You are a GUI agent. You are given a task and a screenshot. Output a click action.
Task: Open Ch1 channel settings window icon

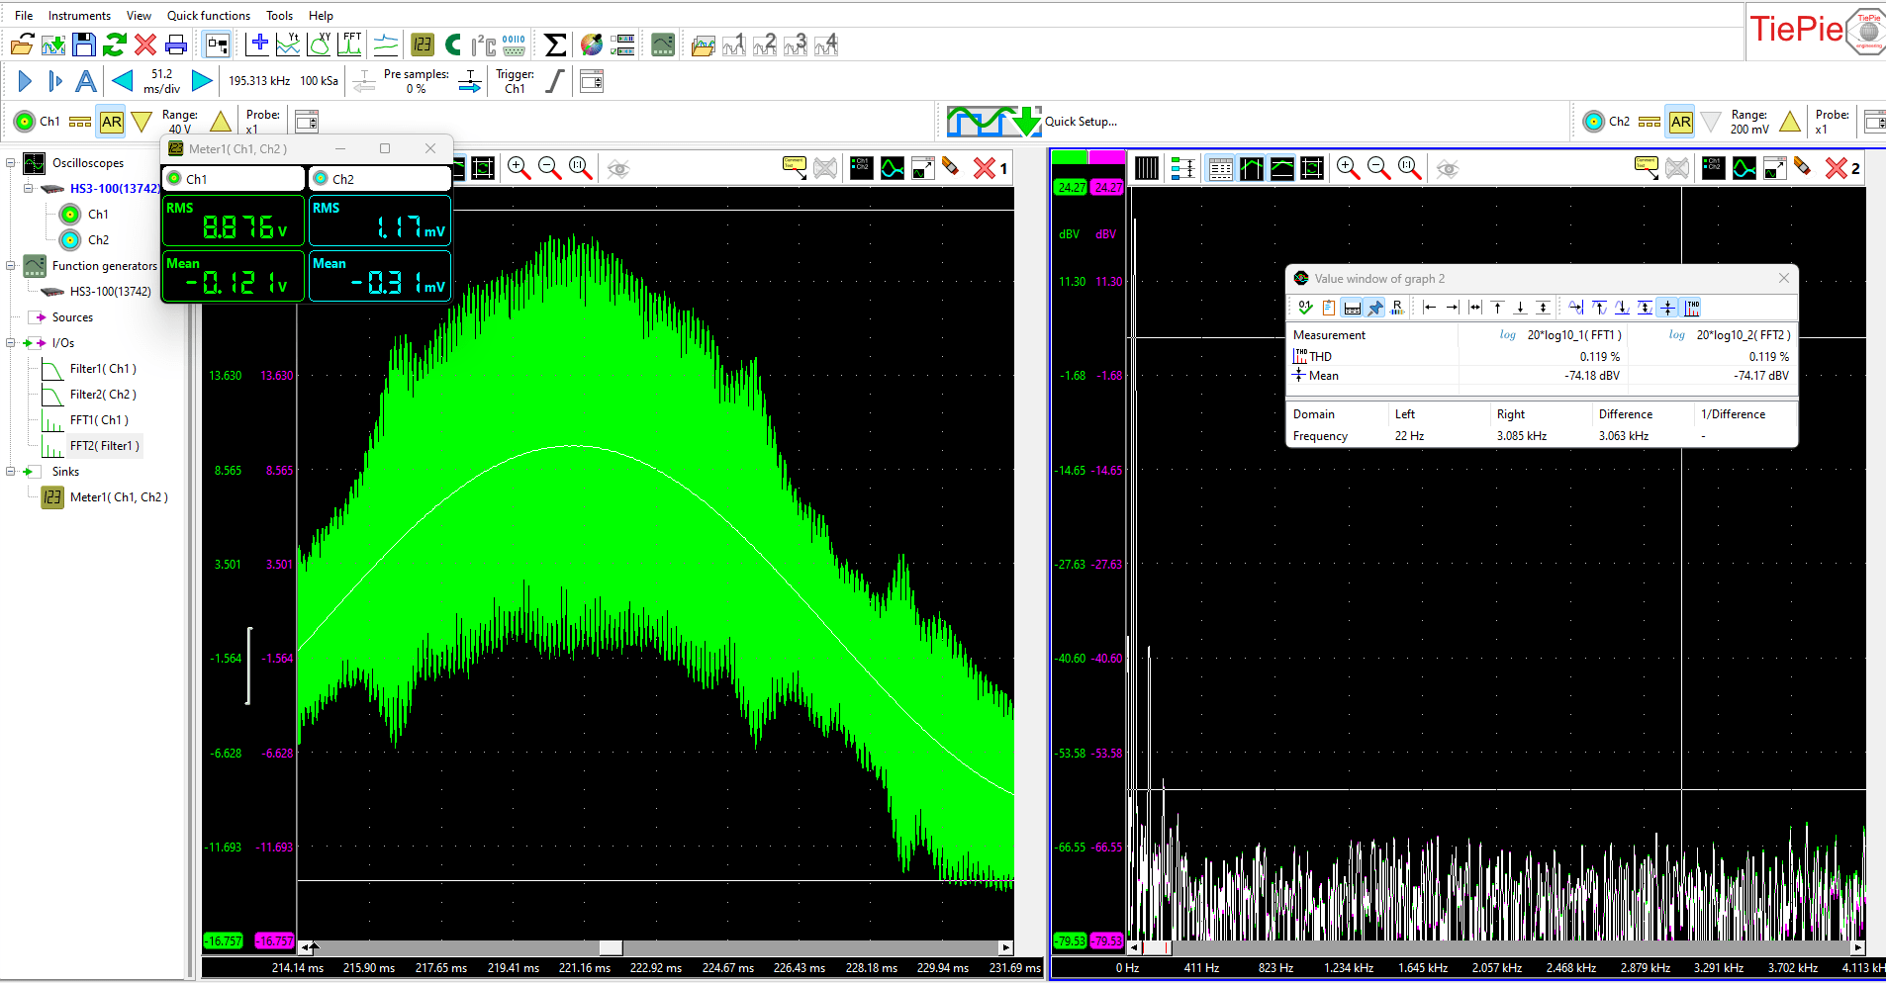[307, 122]
